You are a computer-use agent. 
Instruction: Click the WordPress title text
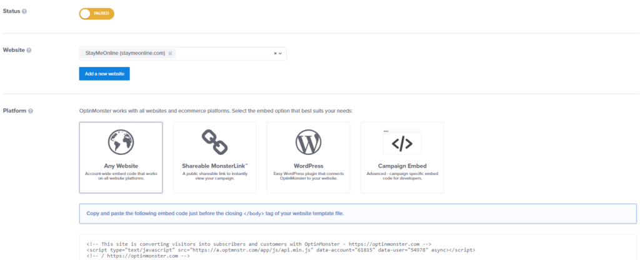[309, 166]
